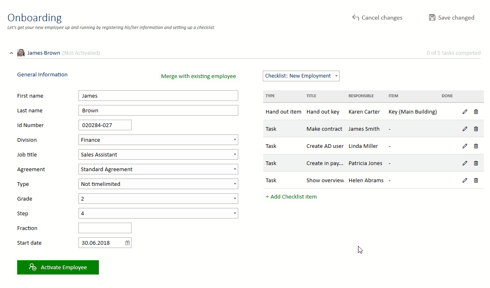Click 'Create in pay...' title cell
The height and width of the screenshot is (288, 490).
[x=324, y=163]
